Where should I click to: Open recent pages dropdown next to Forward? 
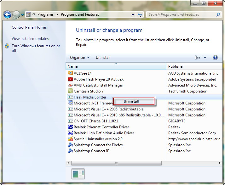(22, 14)
